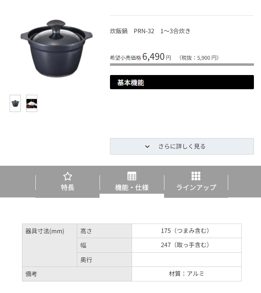Select the 機能・仕様 tab label

(132, 187)
